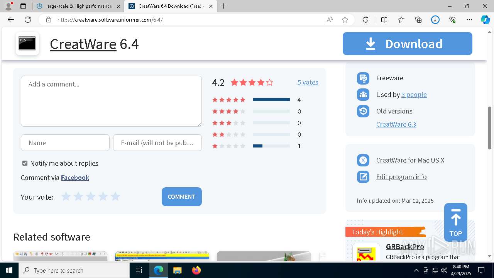This screenshot has width=494, height=278.
Task: Open the CreatWare title link
Action: pos(83,44)
